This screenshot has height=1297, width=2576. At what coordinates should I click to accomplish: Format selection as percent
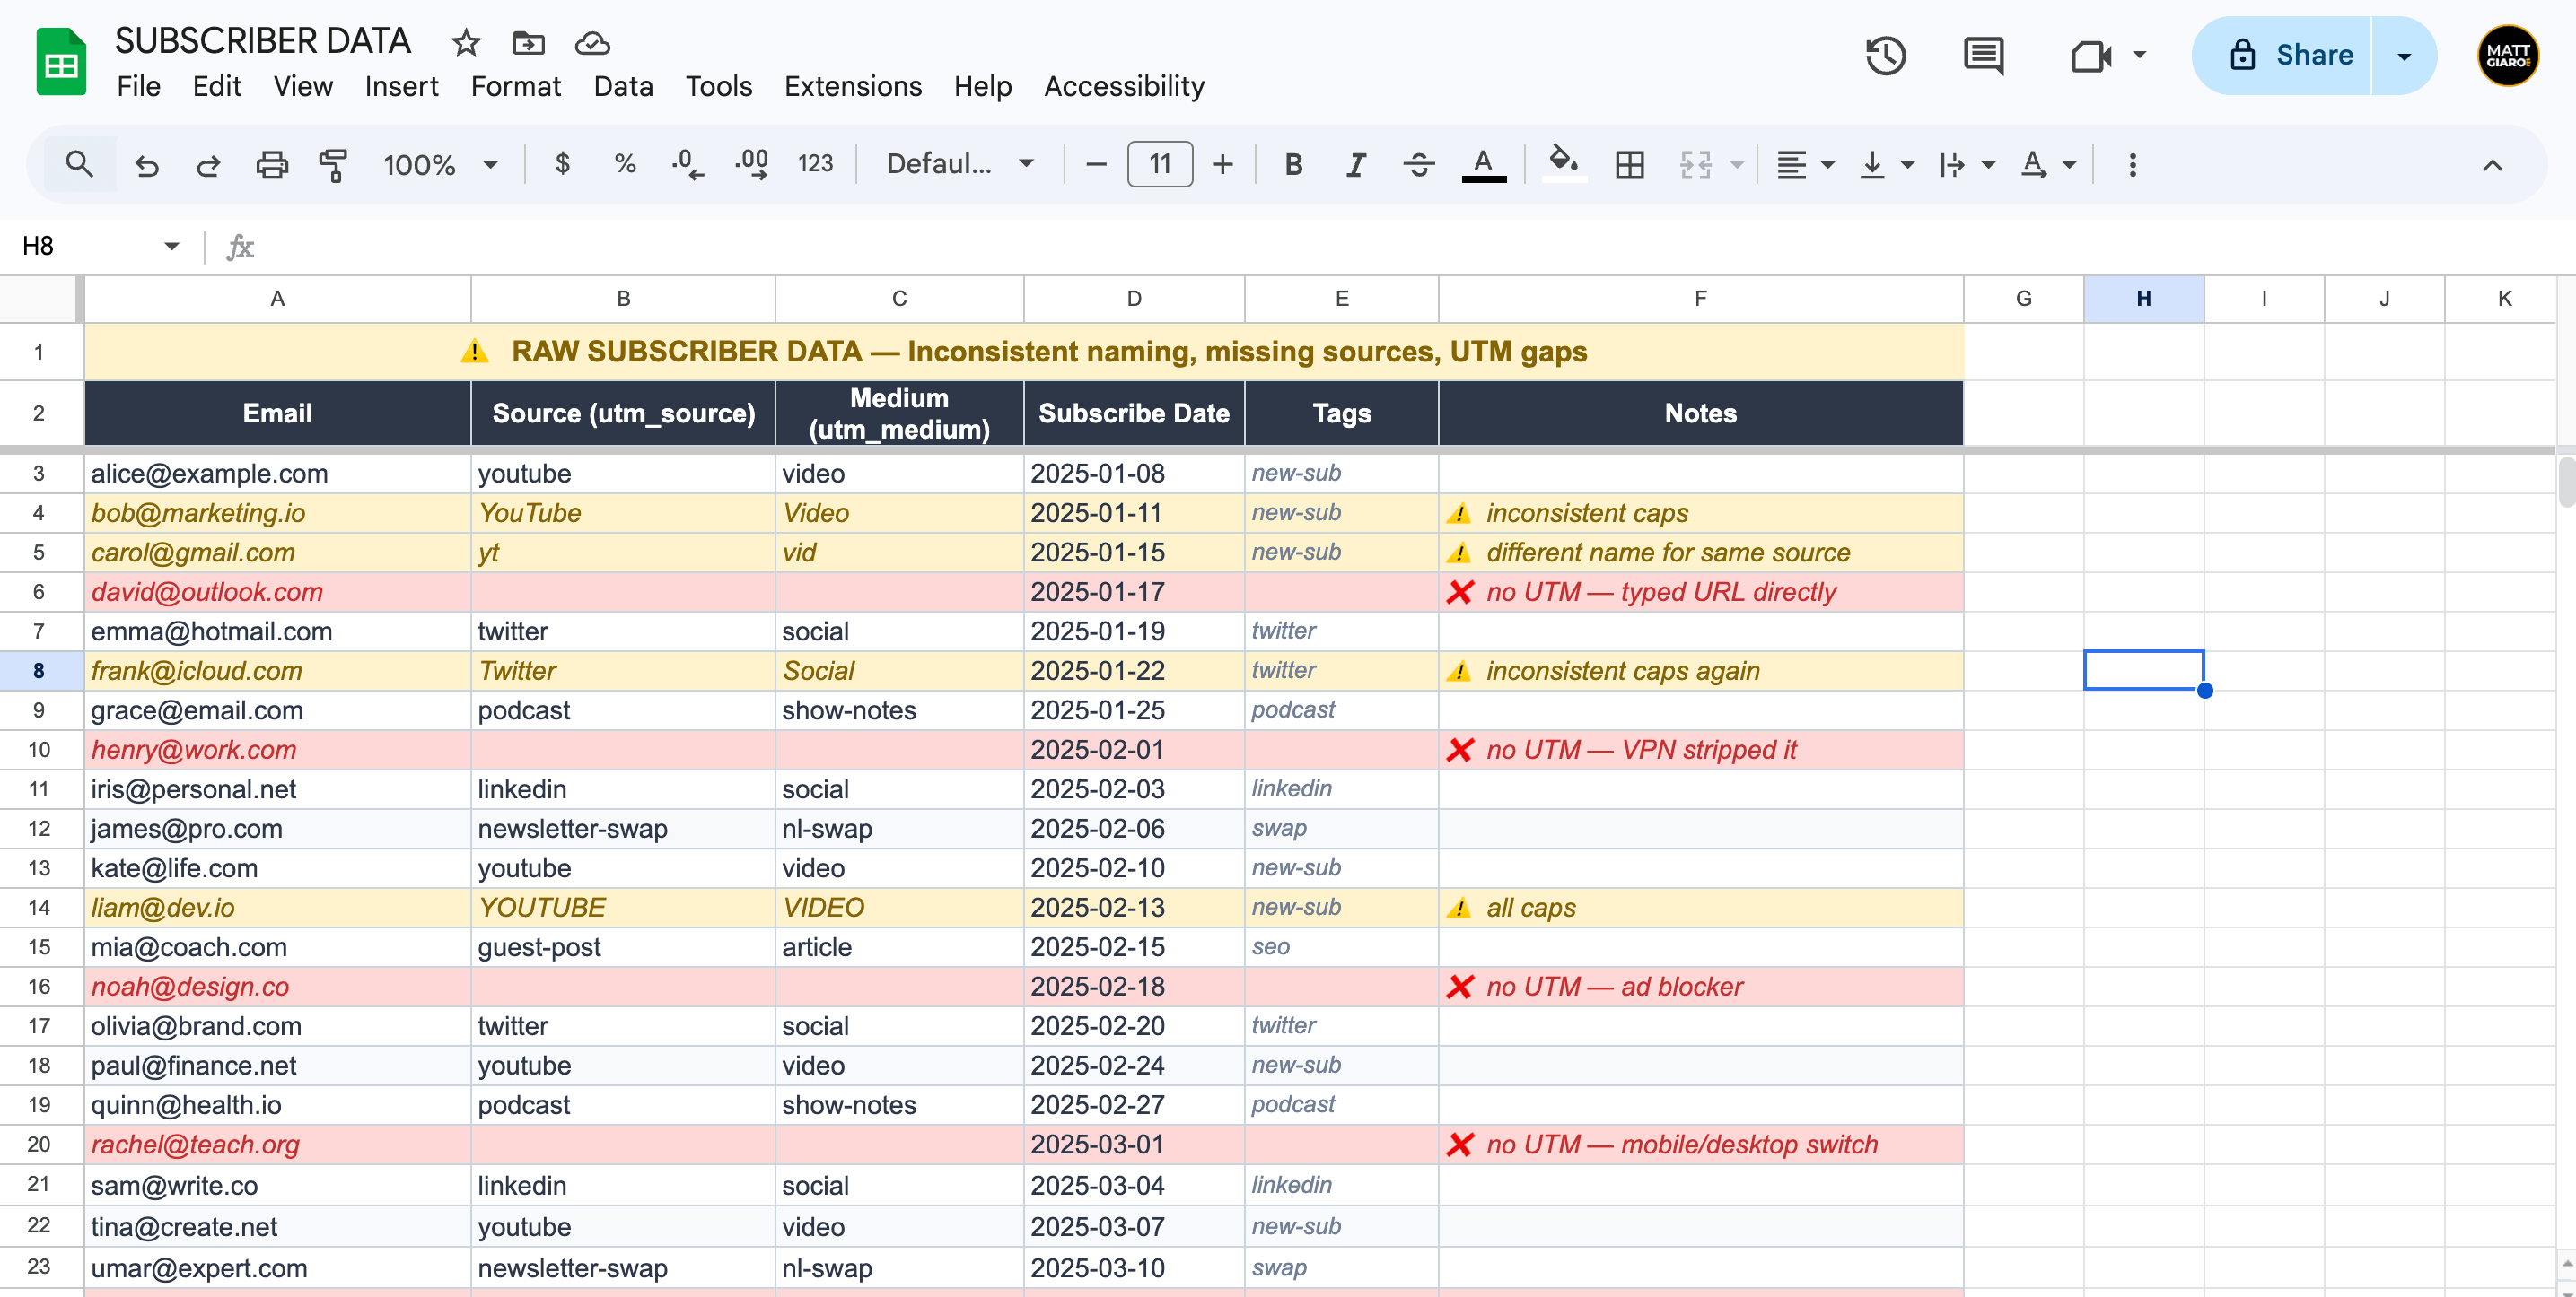coord(625,164)
